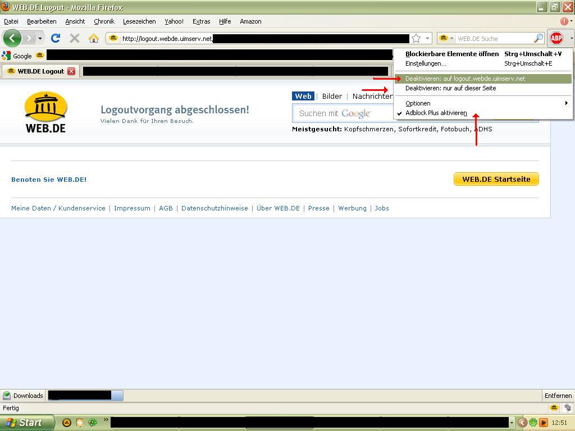Open the Bearbeiten menu
This screenshot has height=431, width=575.
tap(42, 21)
